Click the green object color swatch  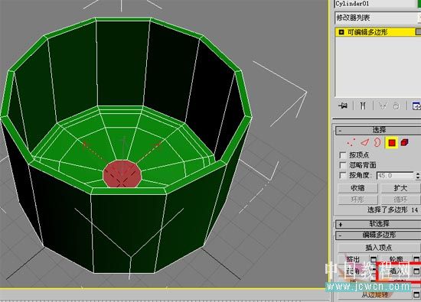pos(419,4)
